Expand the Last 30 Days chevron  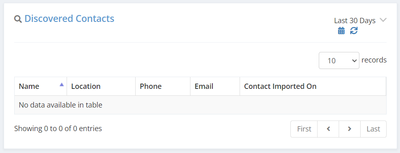[383, 20]
